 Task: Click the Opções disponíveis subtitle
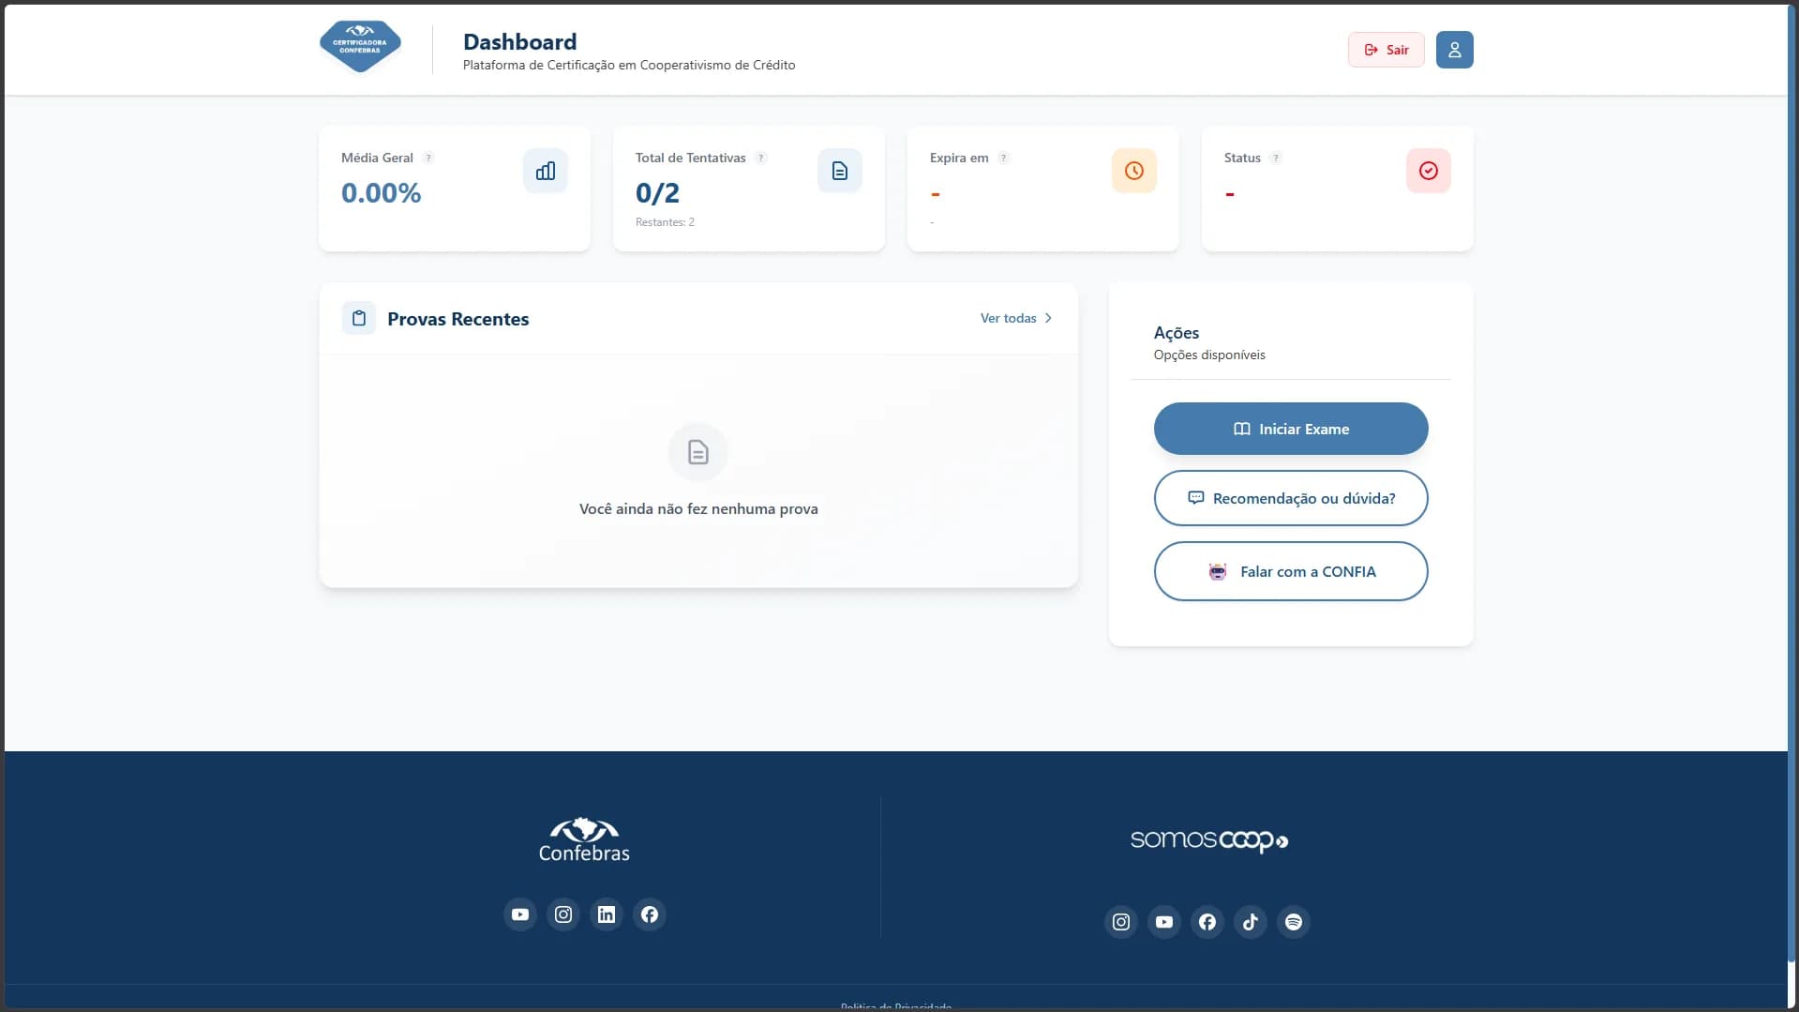pos(1209,355)
